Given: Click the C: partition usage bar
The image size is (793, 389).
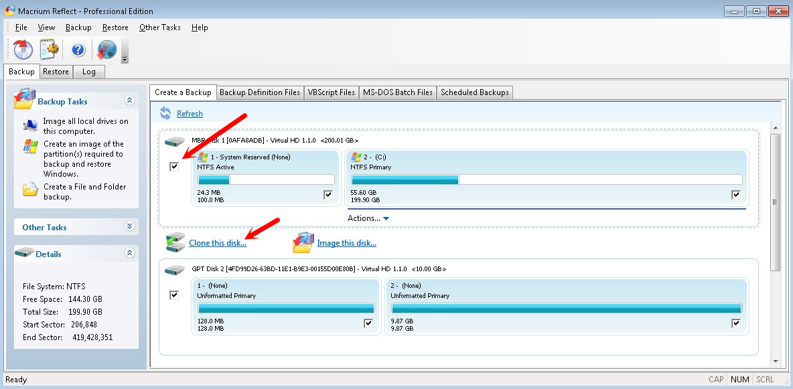Looking at the screenshot, I should click(x=546, y=179).
